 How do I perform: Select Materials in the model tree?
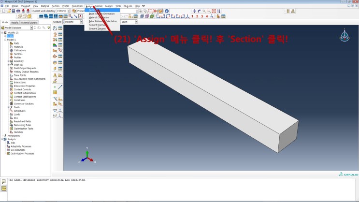pyautogui.click(x=18, y=47)
